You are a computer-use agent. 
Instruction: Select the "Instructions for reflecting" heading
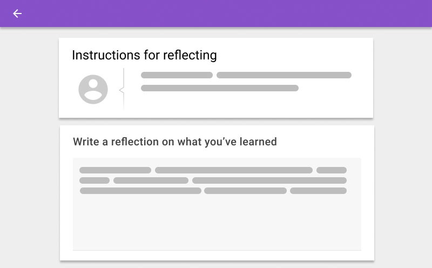[144, 55]
